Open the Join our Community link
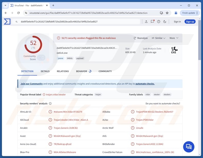This screenshot has width=203, height=158. pos(32,84)
